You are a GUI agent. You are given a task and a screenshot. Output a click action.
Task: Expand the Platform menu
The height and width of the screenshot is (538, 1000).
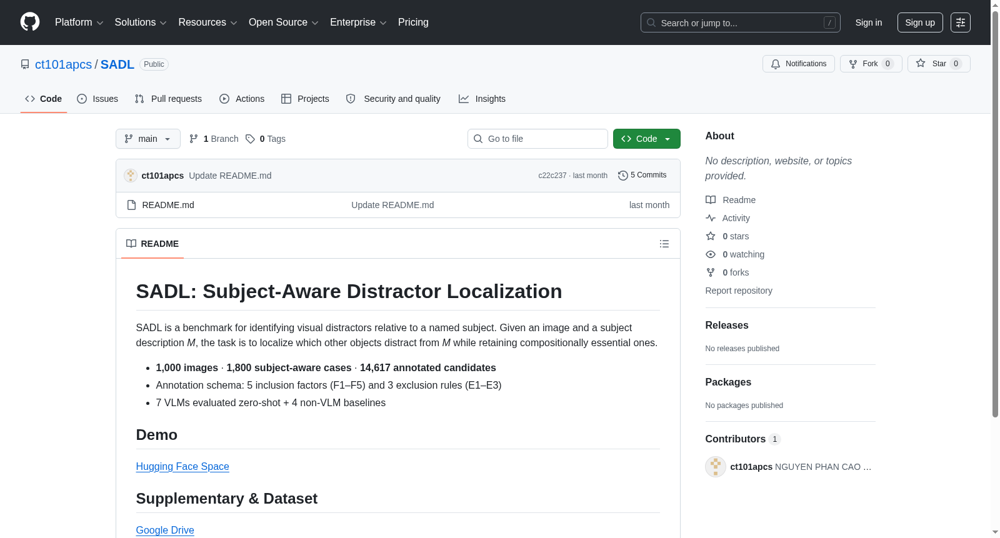(79, 22)
